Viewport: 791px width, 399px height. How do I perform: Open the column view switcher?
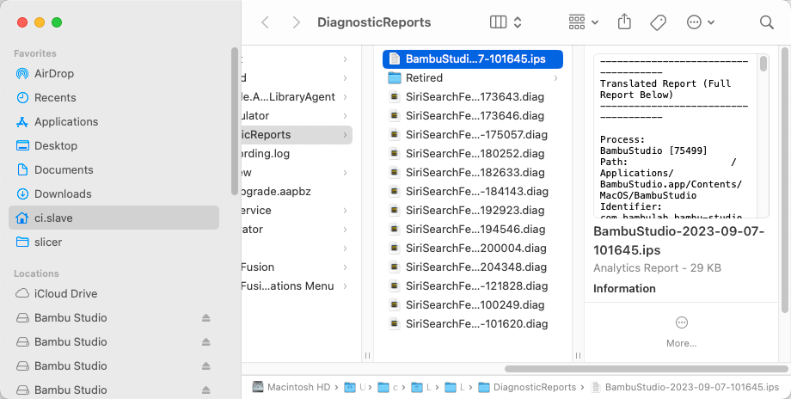506,22
